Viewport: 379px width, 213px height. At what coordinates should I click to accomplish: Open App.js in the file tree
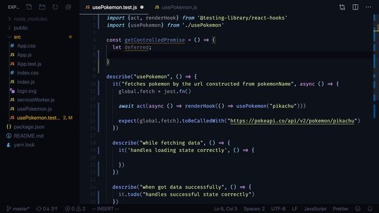pos(24,55)
